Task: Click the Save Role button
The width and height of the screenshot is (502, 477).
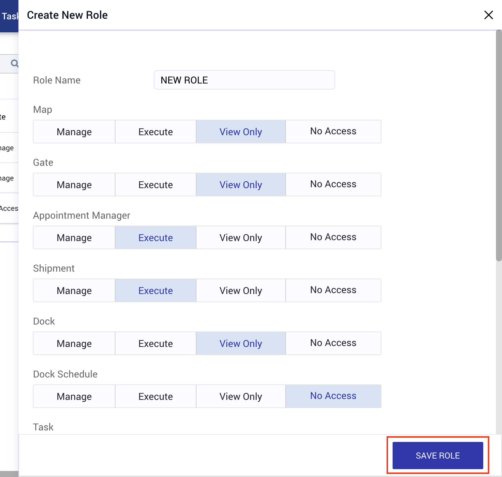Action: (437, 456)
